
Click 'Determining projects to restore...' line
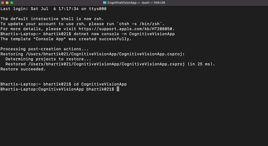[48, 59]
